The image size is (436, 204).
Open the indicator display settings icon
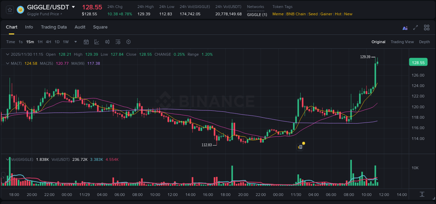coord(118,41)
